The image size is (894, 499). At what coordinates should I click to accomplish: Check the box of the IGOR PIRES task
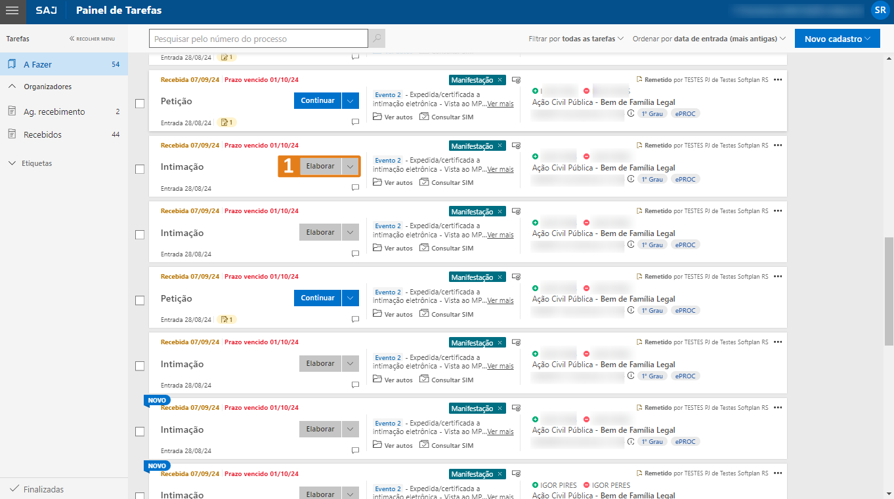pyautogui.click(x=140, y=495)
